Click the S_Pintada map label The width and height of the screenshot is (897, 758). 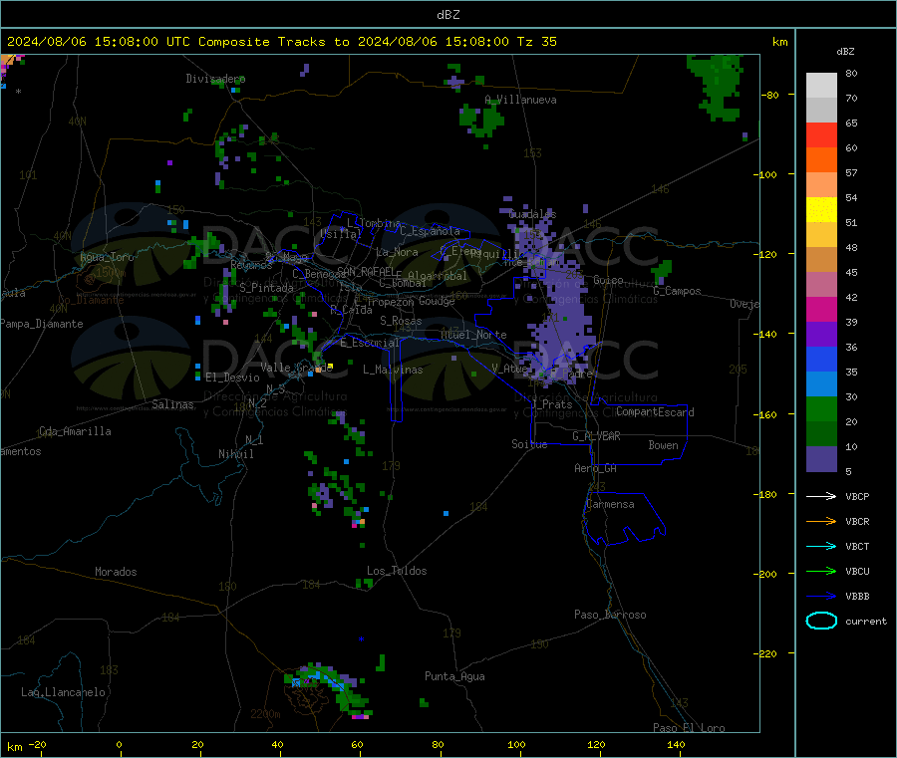pyautogui.click(x=266, y=288)
